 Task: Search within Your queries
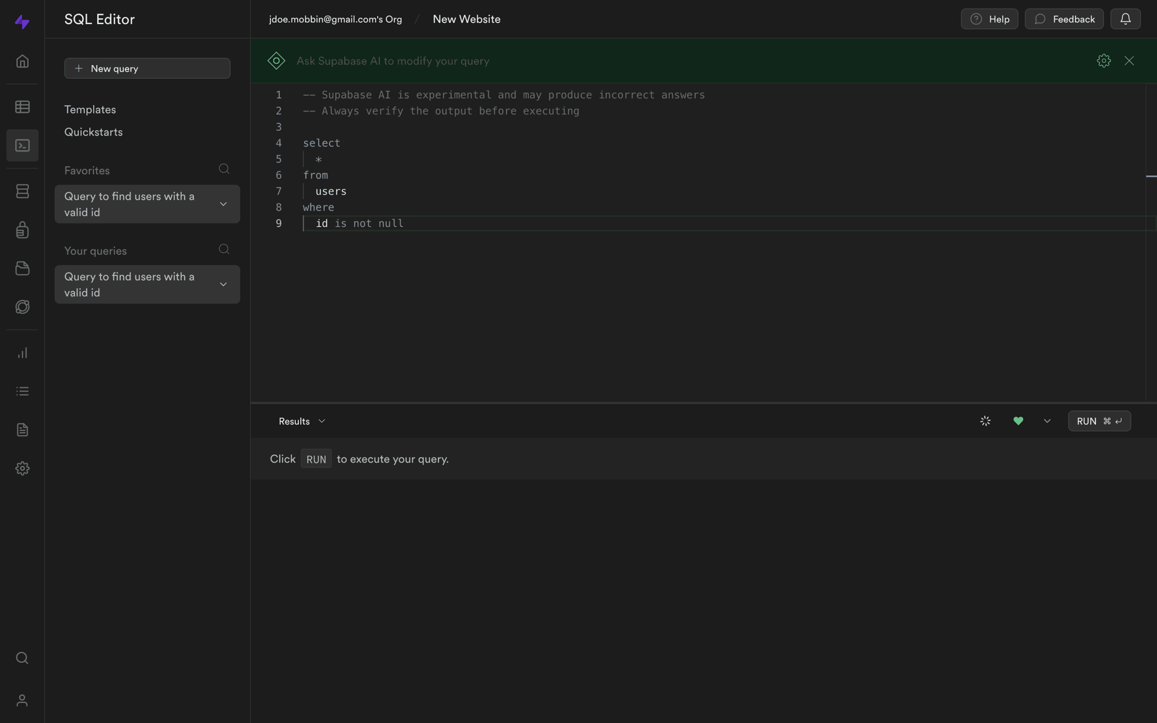tap(224, 249)
